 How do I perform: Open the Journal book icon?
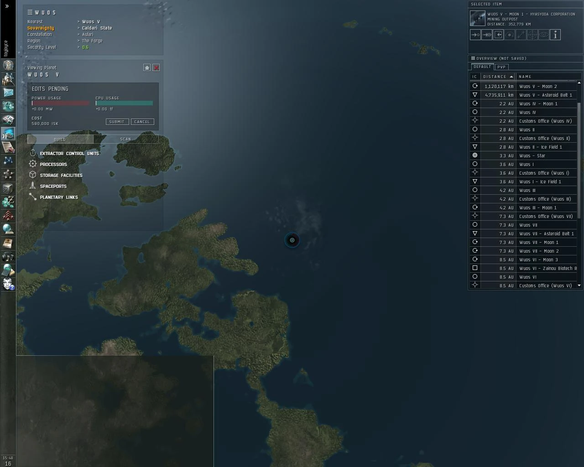point(8,243)
